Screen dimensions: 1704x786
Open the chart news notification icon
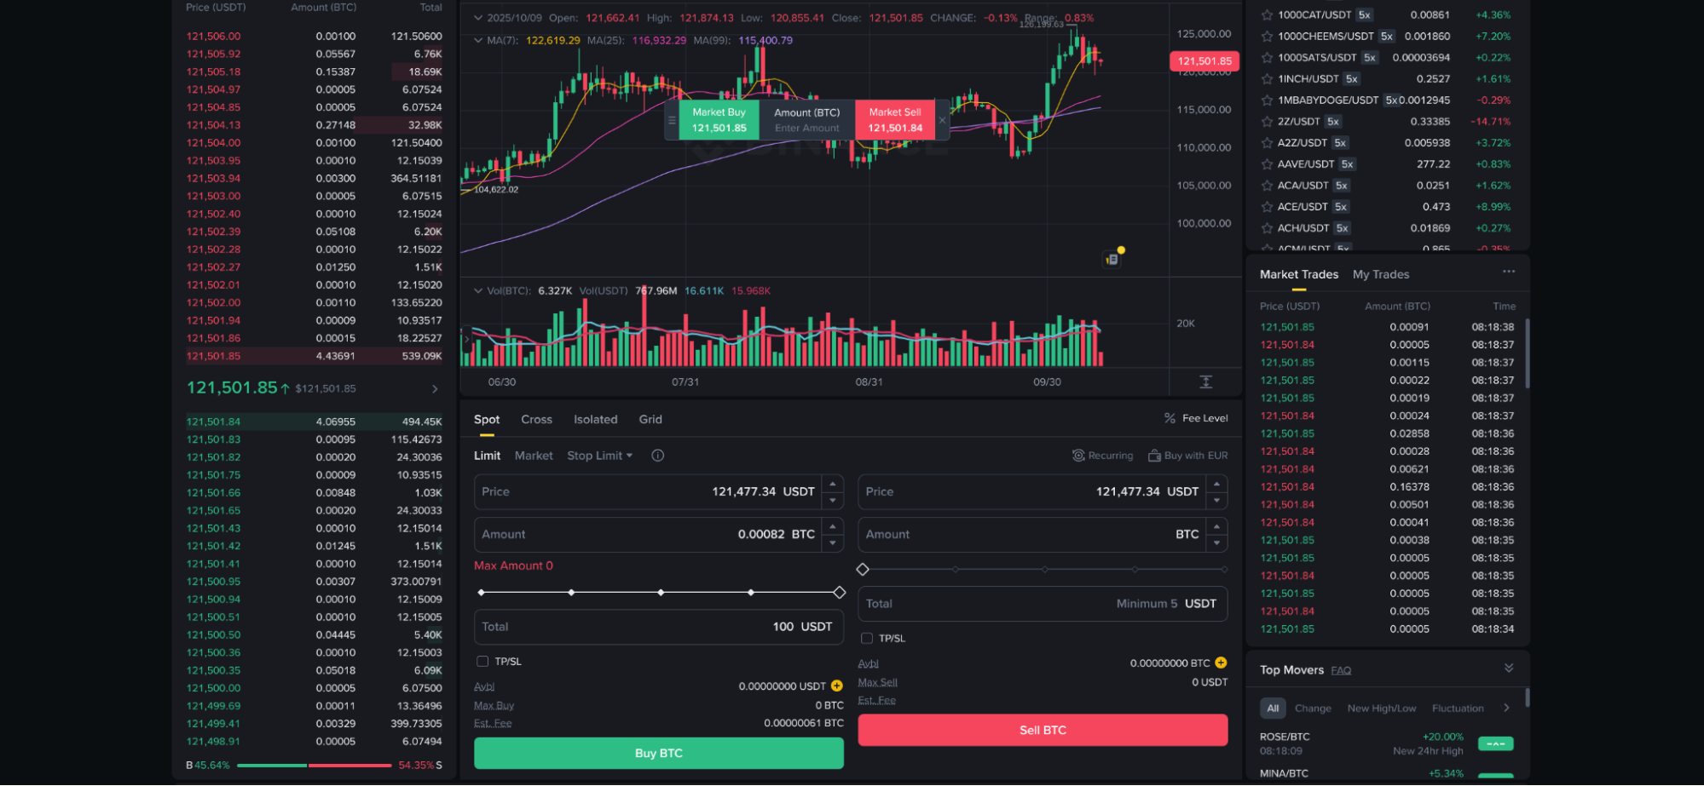click(1112, 259)
